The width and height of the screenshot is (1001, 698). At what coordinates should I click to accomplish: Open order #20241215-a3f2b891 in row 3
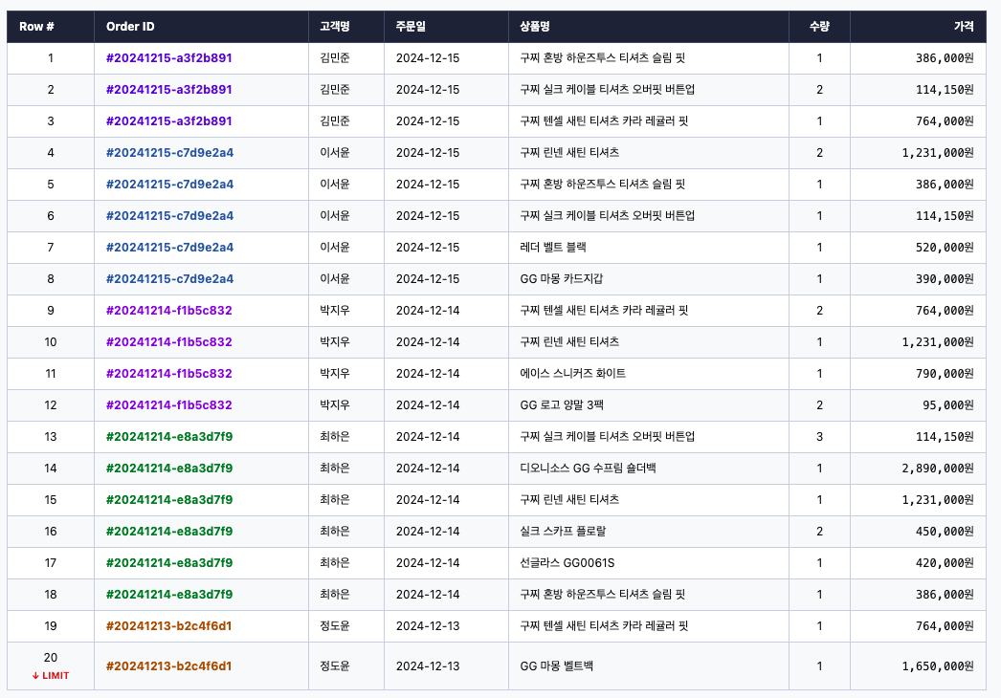[x=168, y=121]
